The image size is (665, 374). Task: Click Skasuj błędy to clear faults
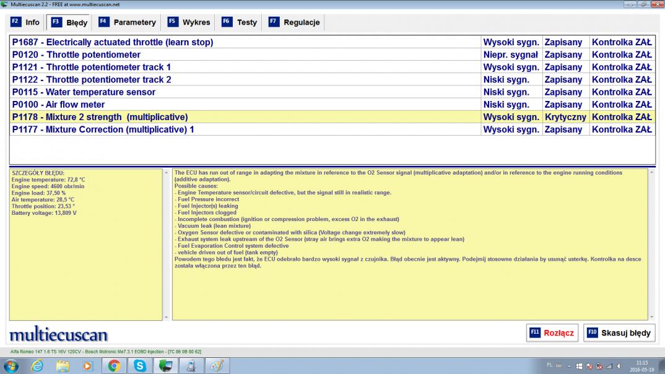[619, 333]
